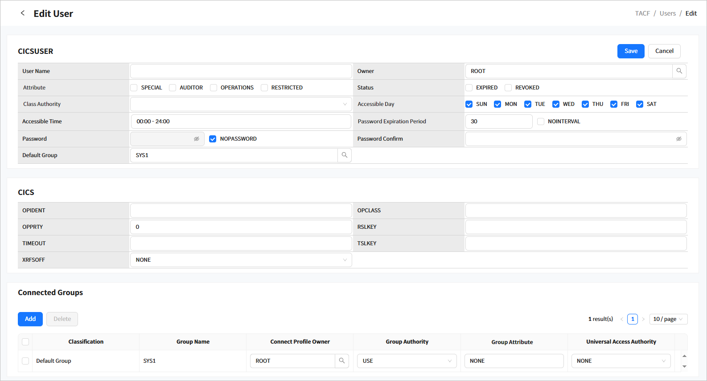Open Owner search lookup icon
707x381 pixels.
[679, 71]
